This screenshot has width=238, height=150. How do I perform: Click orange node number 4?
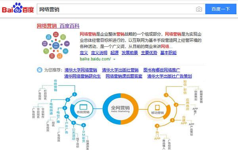157,126
